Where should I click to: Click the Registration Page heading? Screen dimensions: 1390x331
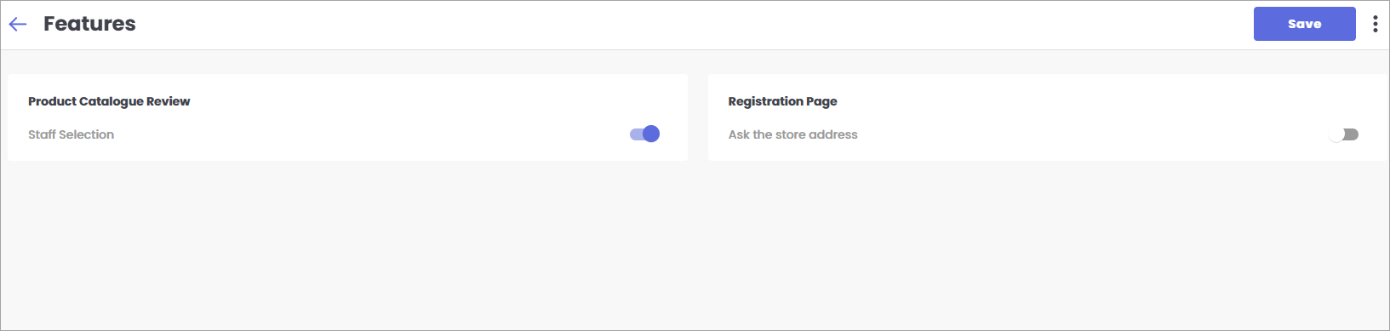(782, 101)
